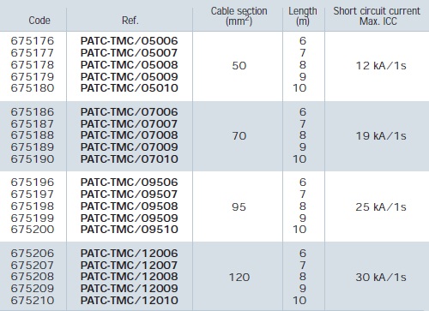Select code 675210
The width and height of the screenshot is (429, 311).
tap(33, 301)
